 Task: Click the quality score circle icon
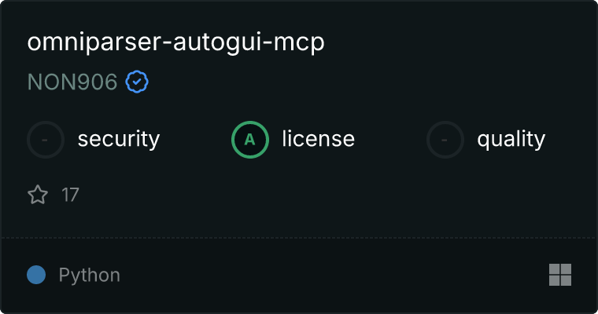point(445,140)
